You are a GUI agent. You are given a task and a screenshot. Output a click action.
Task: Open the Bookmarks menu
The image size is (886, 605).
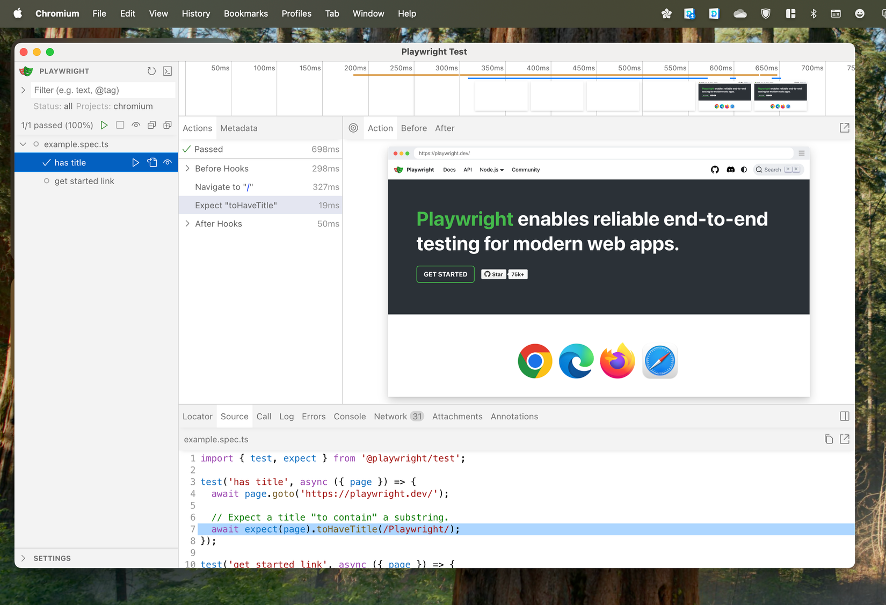(246, 13)
